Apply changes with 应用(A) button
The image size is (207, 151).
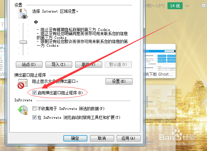129,138
